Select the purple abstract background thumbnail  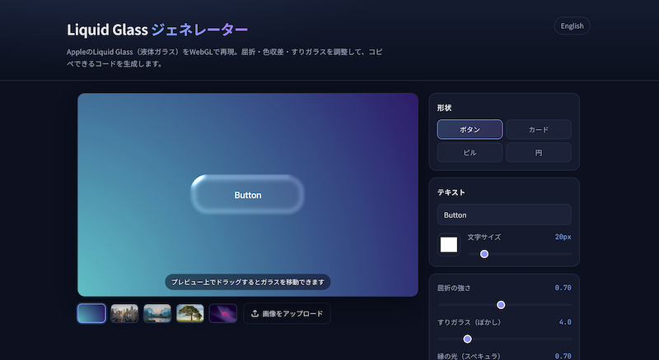click(x=222, y=313)
